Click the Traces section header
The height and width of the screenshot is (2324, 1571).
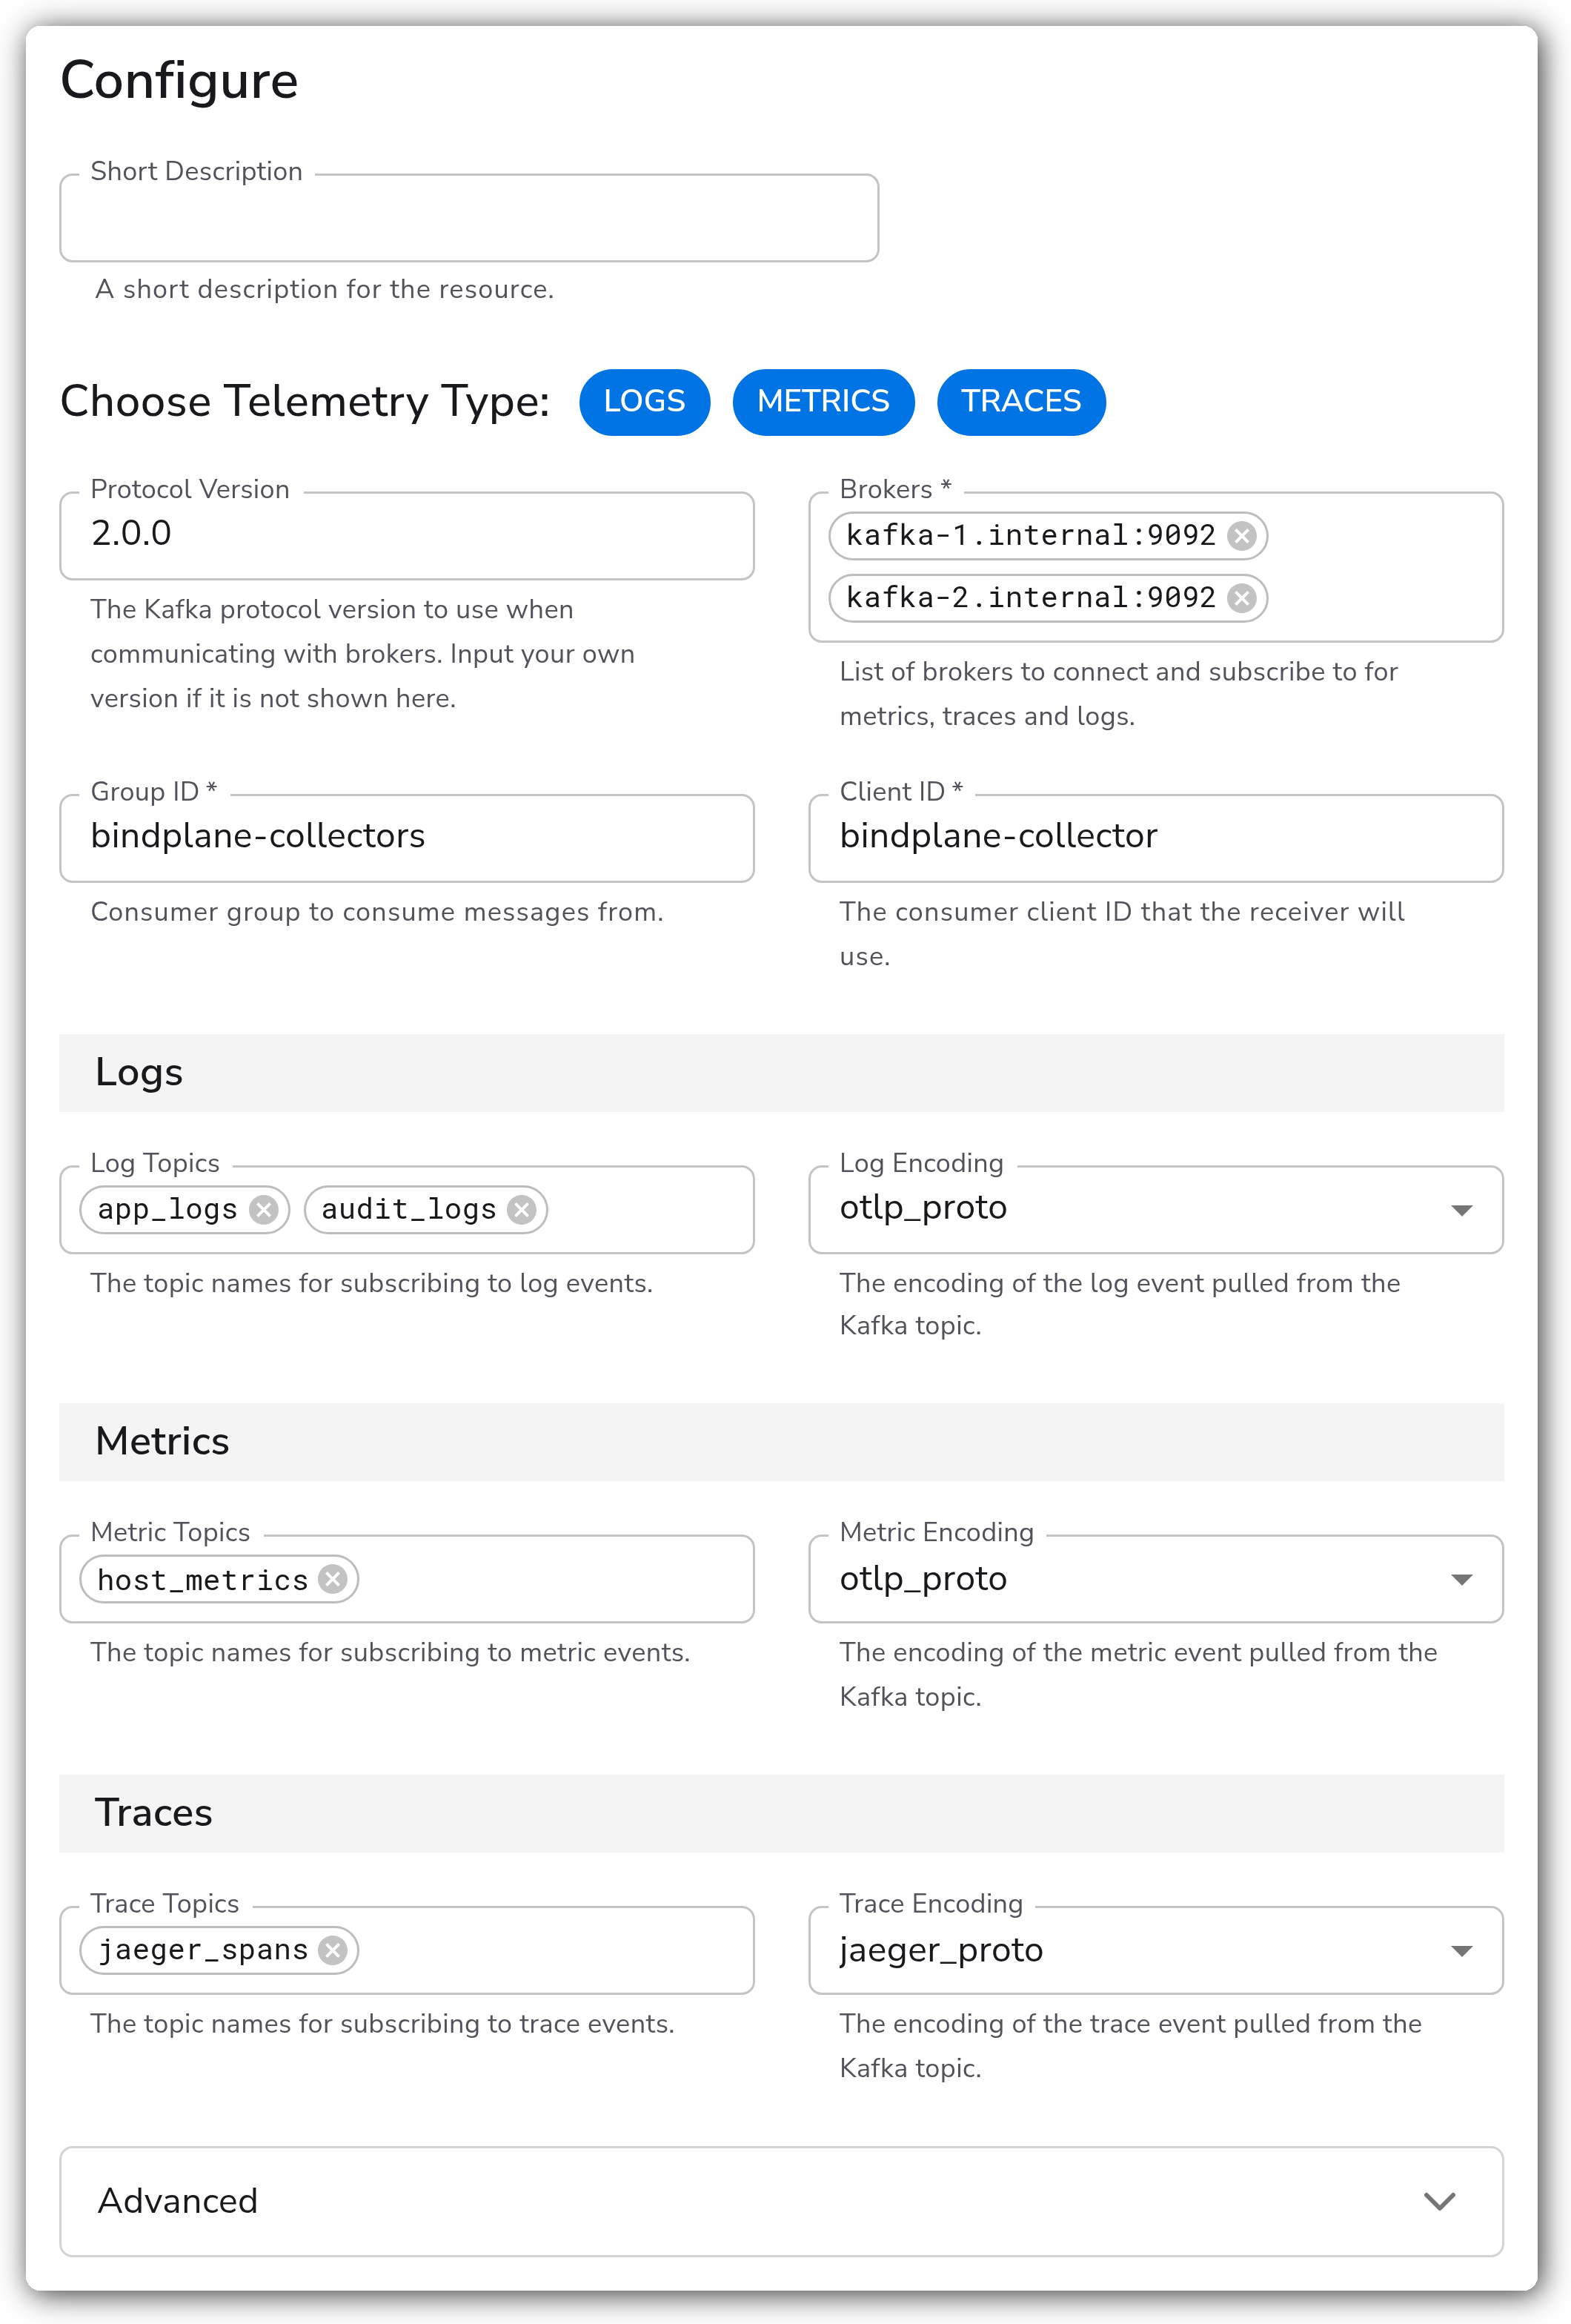782,1813
